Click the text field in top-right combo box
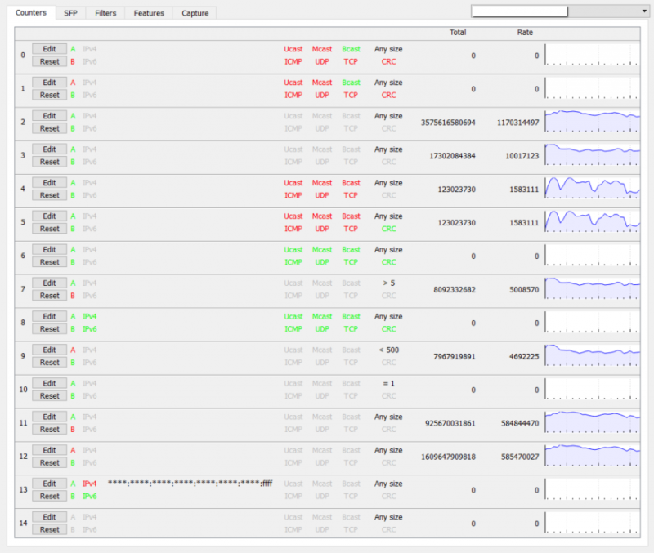The height and width of the screenshot is (553, 654). [x=519, y=11]
